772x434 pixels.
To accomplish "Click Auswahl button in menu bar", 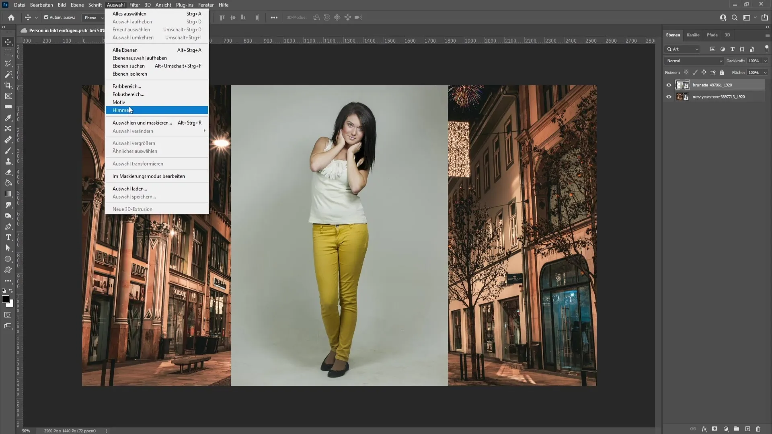I will click(115, 5).
